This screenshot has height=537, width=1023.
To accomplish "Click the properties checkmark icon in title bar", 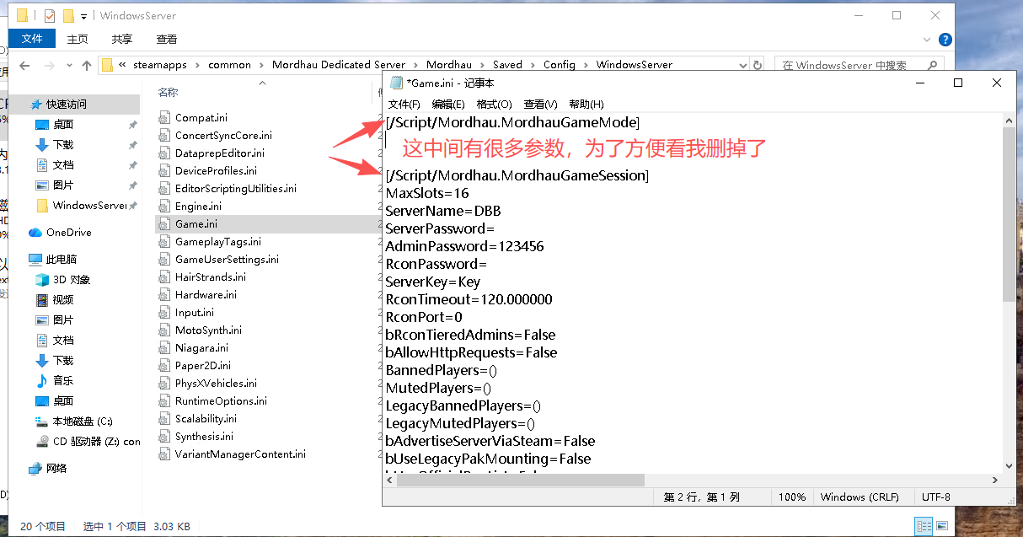I will pyautogui.click(x=49, y=15).
